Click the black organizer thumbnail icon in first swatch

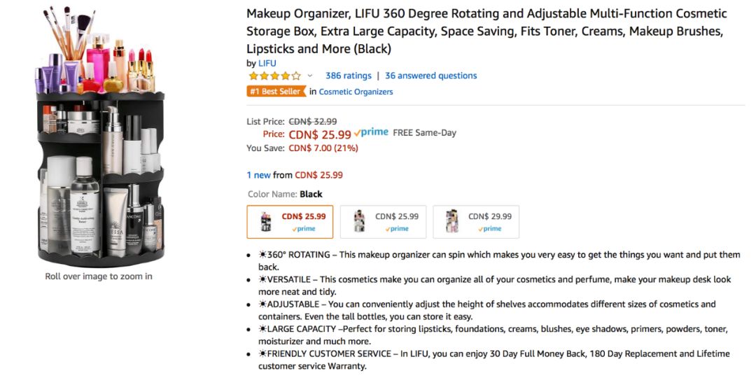pos(266,222)
